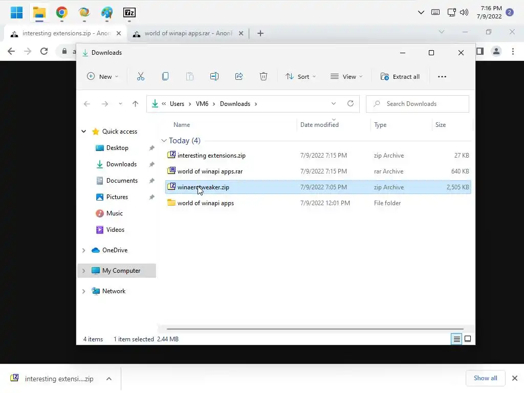The height and width of the screenshot is (393, 524).
Task: Click the Rename icon in Explorer toolbar
Action: coord(214,77)
